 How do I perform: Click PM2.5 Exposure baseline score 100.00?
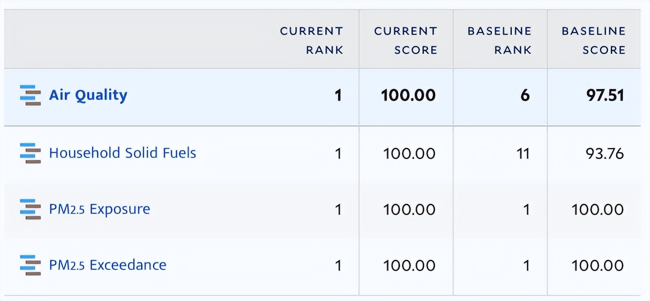(598, 209)
